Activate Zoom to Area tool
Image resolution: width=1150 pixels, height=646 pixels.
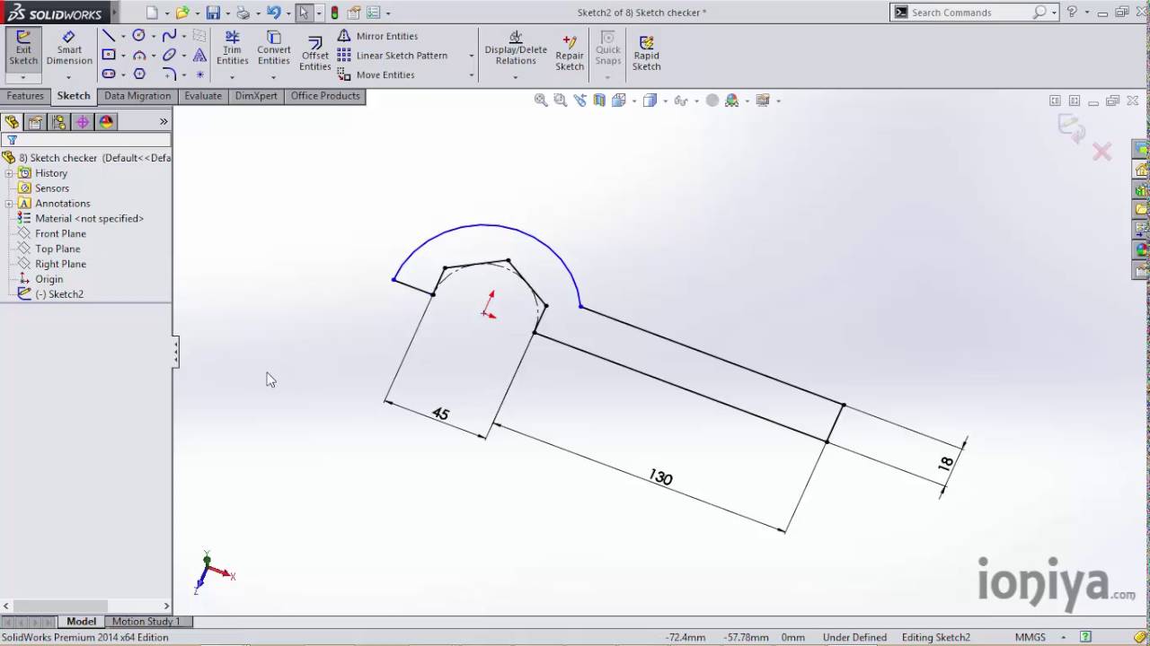(560, 100)
